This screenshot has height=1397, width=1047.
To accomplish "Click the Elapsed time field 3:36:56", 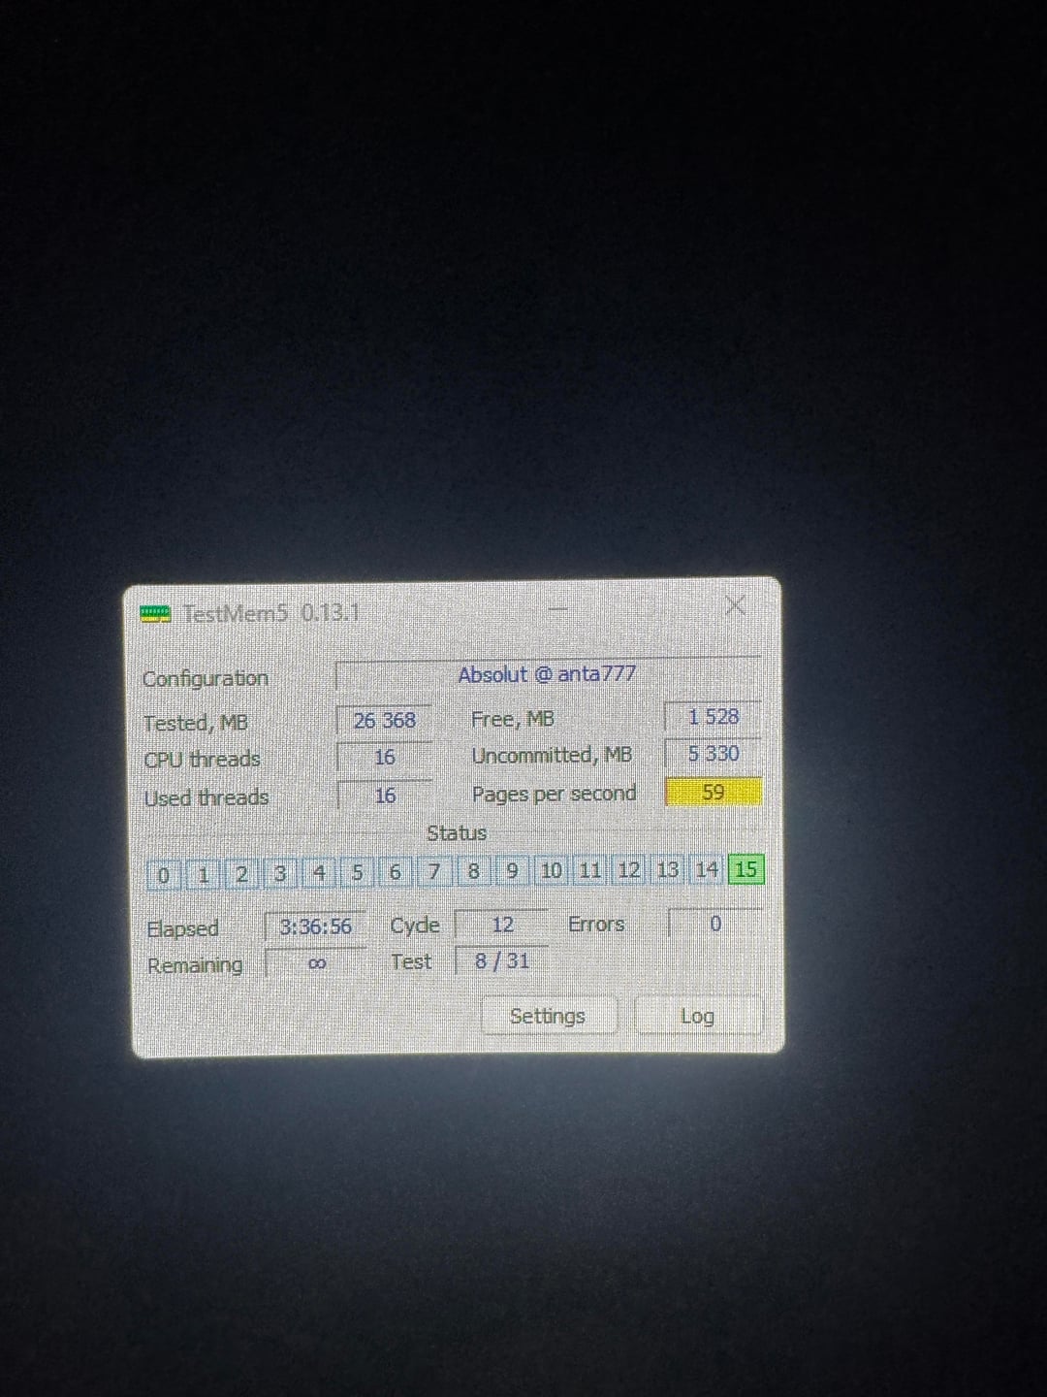I will (x=315, y=927).
